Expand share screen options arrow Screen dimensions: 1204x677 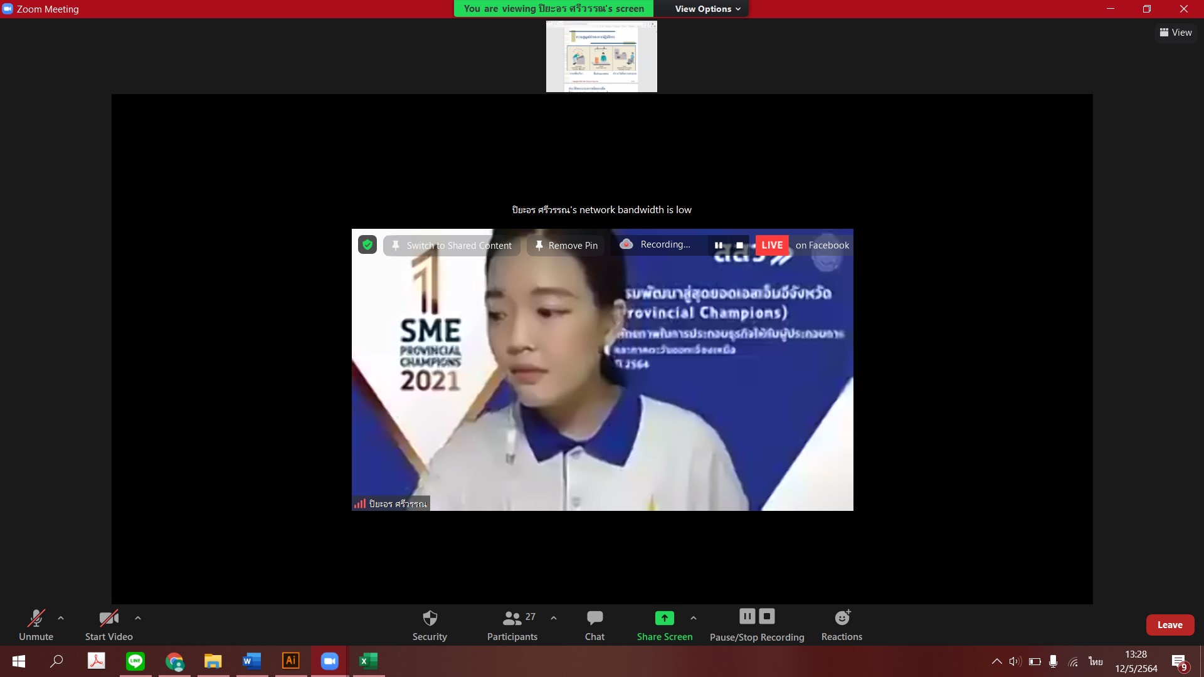[x=693, y=618]
